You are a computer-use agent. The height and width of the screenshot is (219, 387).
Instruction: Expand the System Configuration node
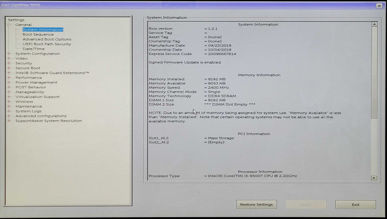(9, 54)
